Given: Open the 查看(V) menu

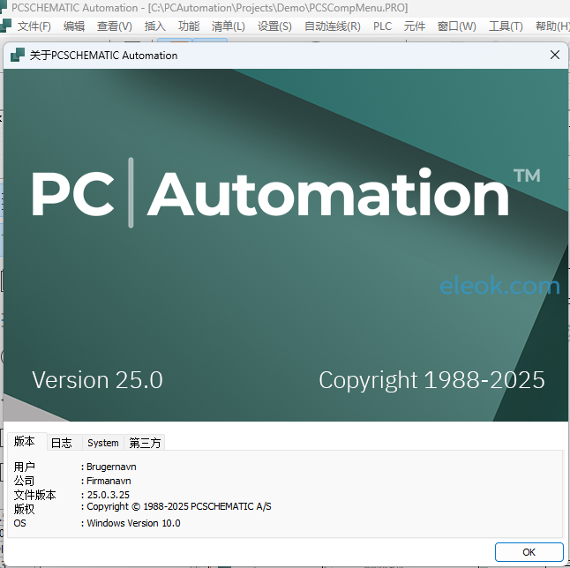Looking at the screenshot, I should (x=114, y=26).
